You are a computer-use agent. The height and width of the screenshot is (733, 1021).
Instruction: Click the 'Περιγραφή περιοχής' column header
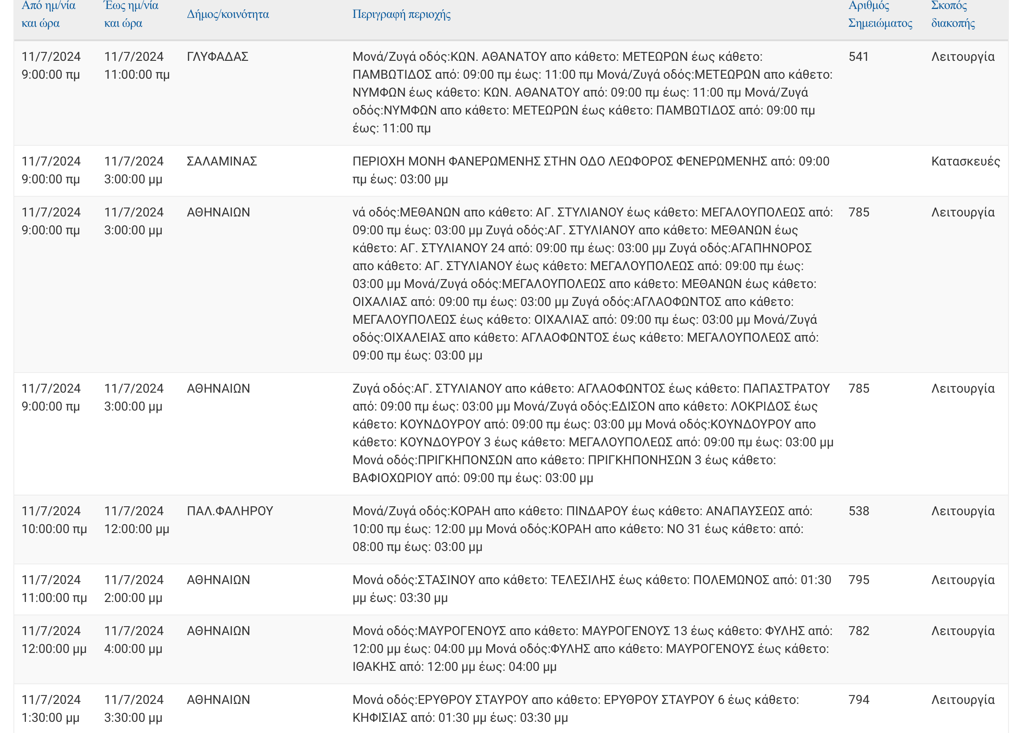click(x=401, y=14)
